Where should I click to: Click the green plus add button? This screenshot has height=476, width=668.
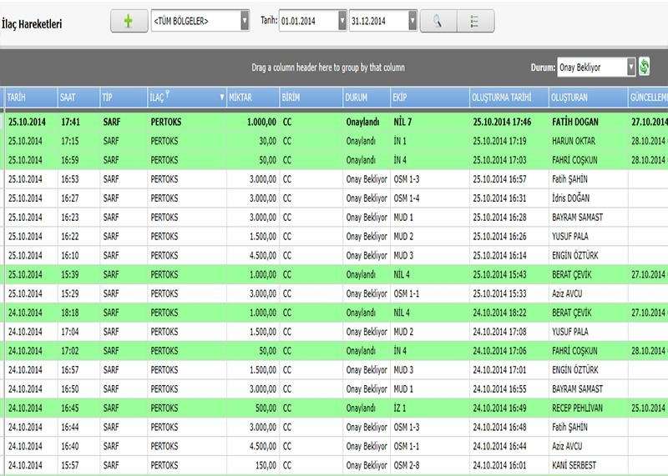(x=129, y=21)
